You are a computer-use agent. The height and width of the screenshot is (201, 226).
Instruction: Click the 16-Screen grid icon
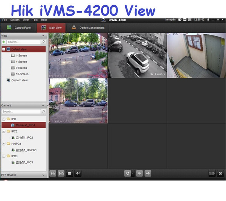[x=13, y=74]
